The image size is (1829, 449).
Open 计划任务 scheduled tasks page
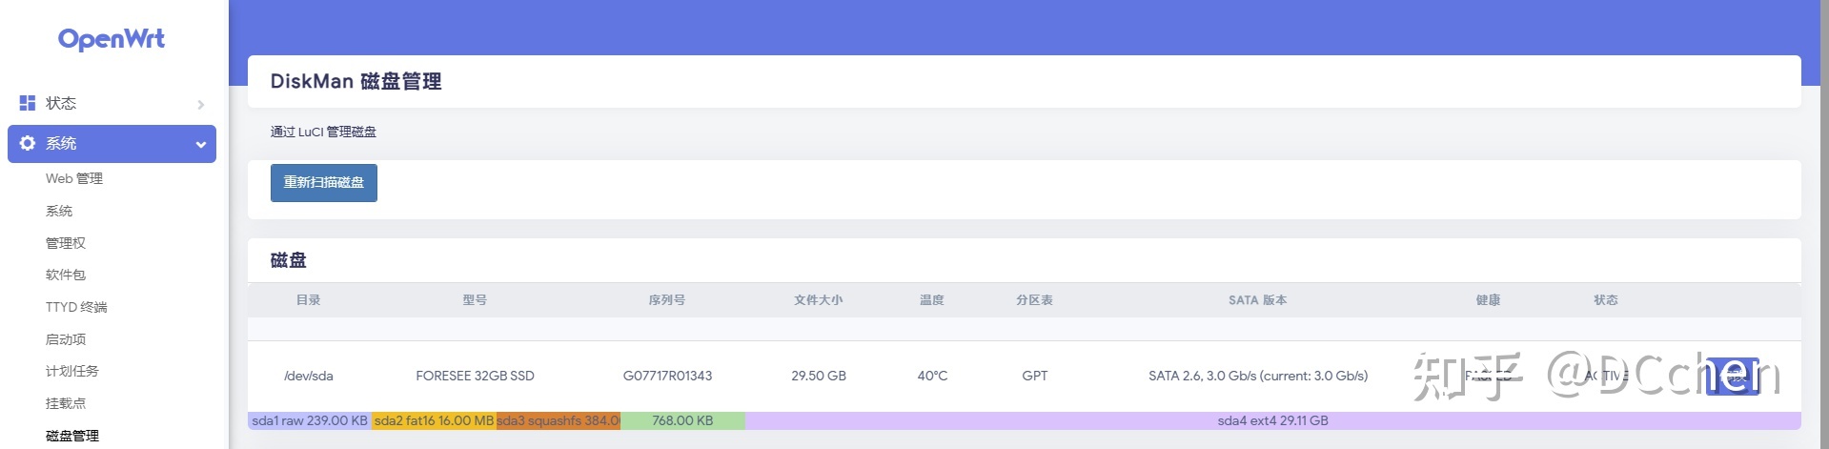[x=72, y=371]
